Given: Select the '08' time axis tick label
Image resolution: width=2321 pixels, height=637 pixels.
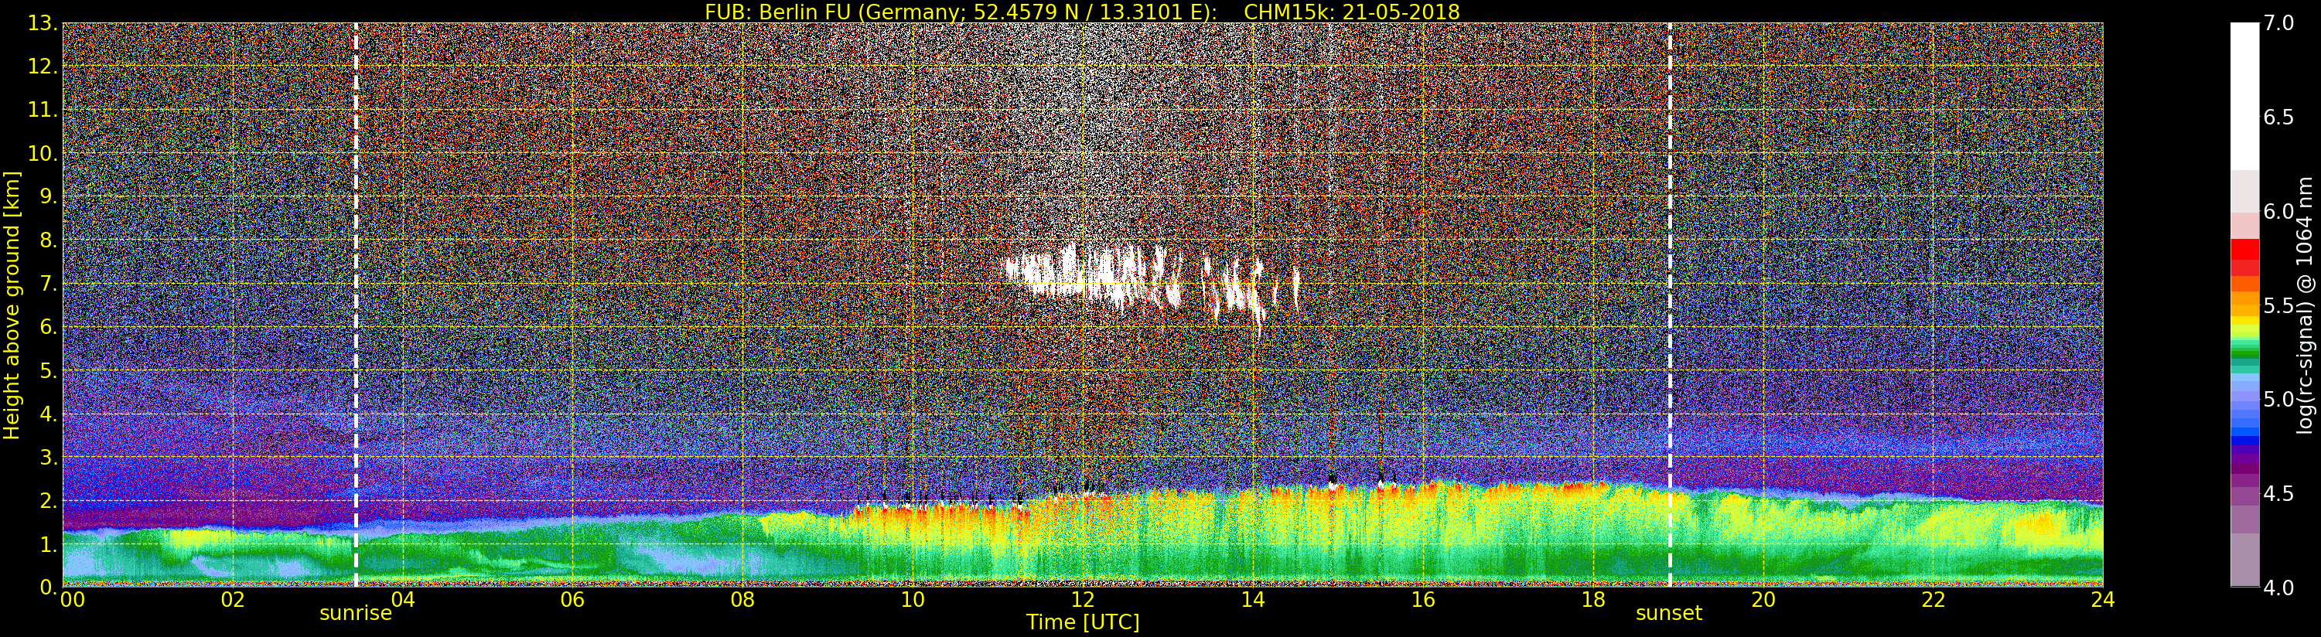Looking at the screenshot, I should 742,599.
